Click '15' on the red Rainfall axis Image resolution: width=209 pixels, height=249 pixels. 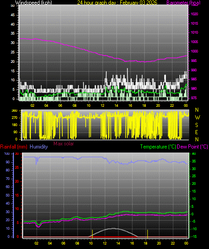(x=17, y=195)
